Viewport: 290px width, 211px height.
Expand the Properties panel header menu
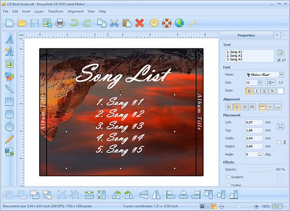[277, 35]
